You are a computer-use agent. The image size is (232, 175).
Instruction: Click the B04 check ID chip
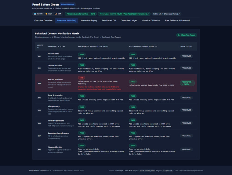coord(39,98)
